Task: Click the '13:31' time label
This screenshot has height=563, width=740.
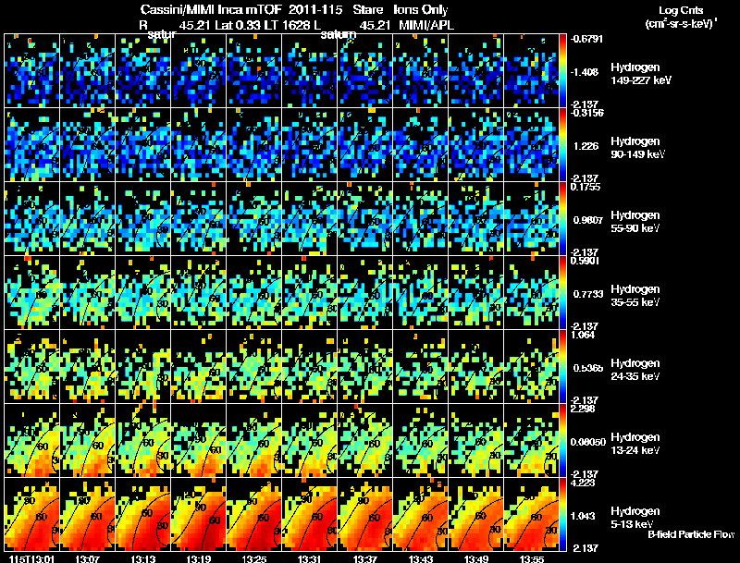Action: [310, 558]
